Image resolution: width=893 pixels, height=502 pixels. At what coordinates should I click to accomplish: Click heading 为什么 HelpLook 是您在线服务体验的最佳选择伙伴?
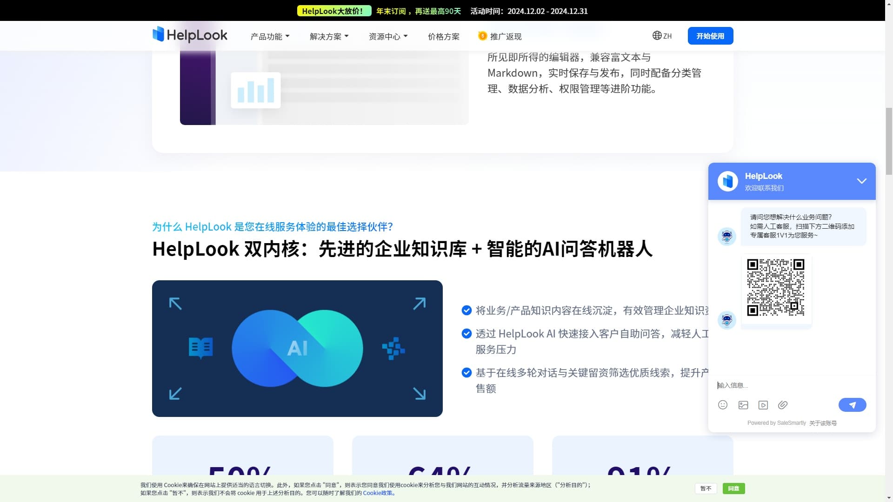click(x=273, y=227)
